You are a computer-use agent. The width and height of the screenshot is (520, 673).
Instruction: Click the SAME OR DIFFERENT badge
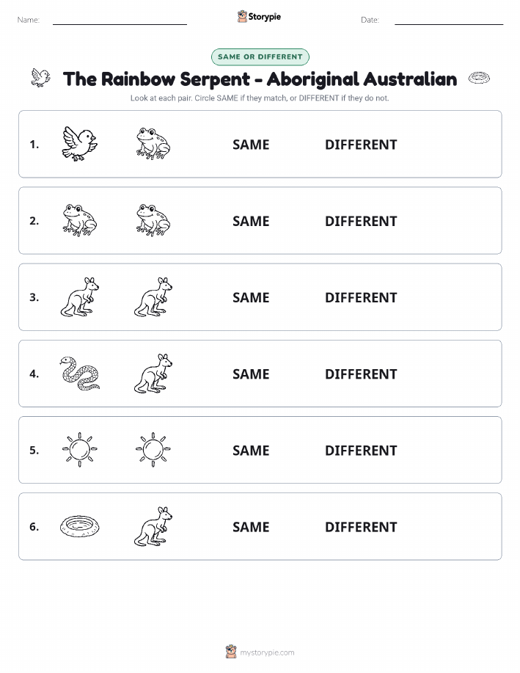(260, 57)
